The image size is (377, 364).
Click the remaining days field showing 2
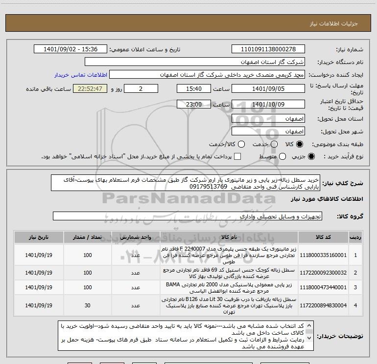[x=141, y=89]
